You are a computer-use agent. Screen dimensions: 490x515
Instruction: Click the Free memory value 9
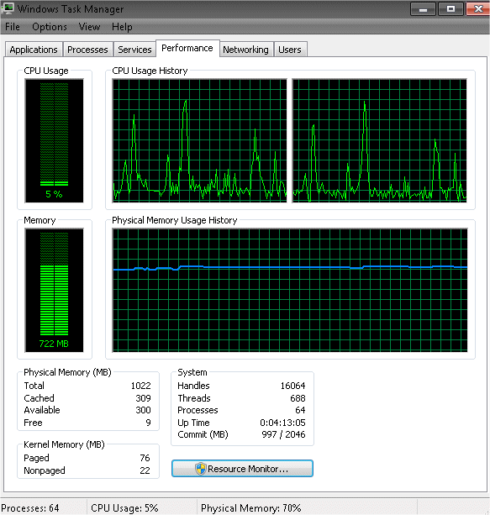click(148, 423)
